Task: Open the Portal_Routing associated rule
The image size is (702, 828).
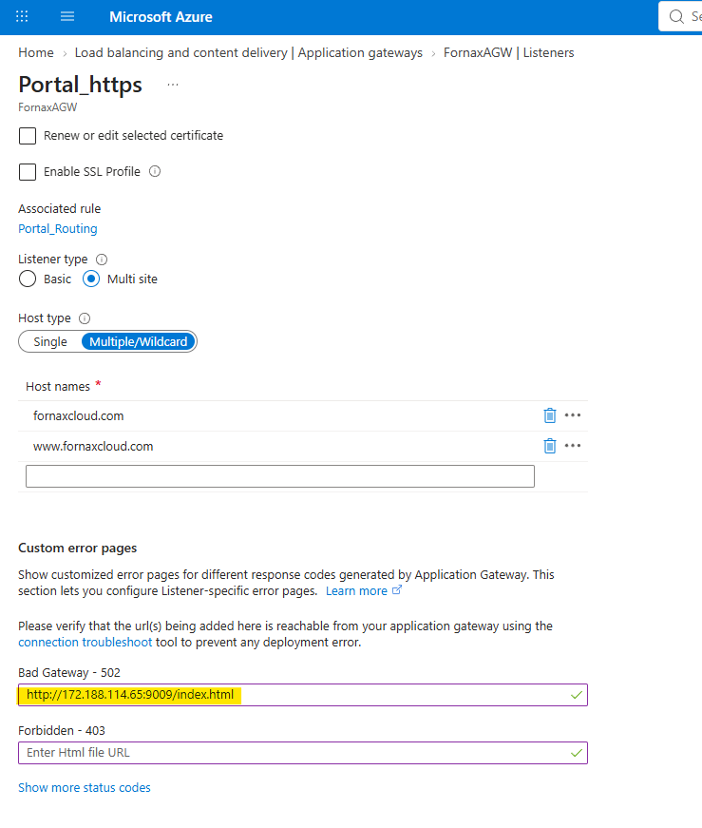Action: [x=58, y=229]
